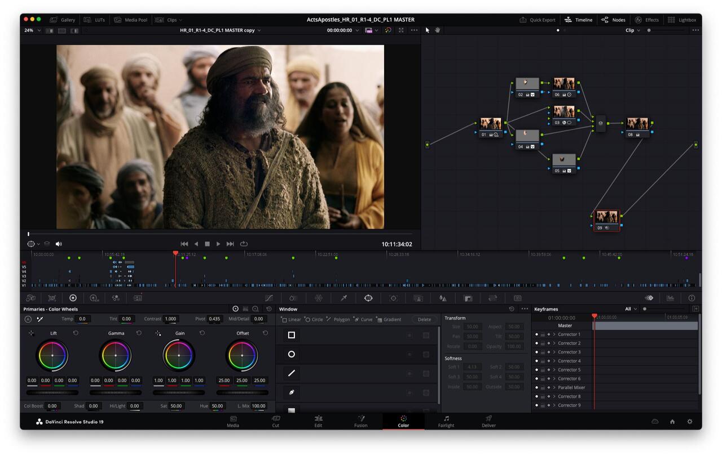The height and width of the screenshot is (456, 722).
Task: Open the Sizing palette
Action: tap(492, 298)
